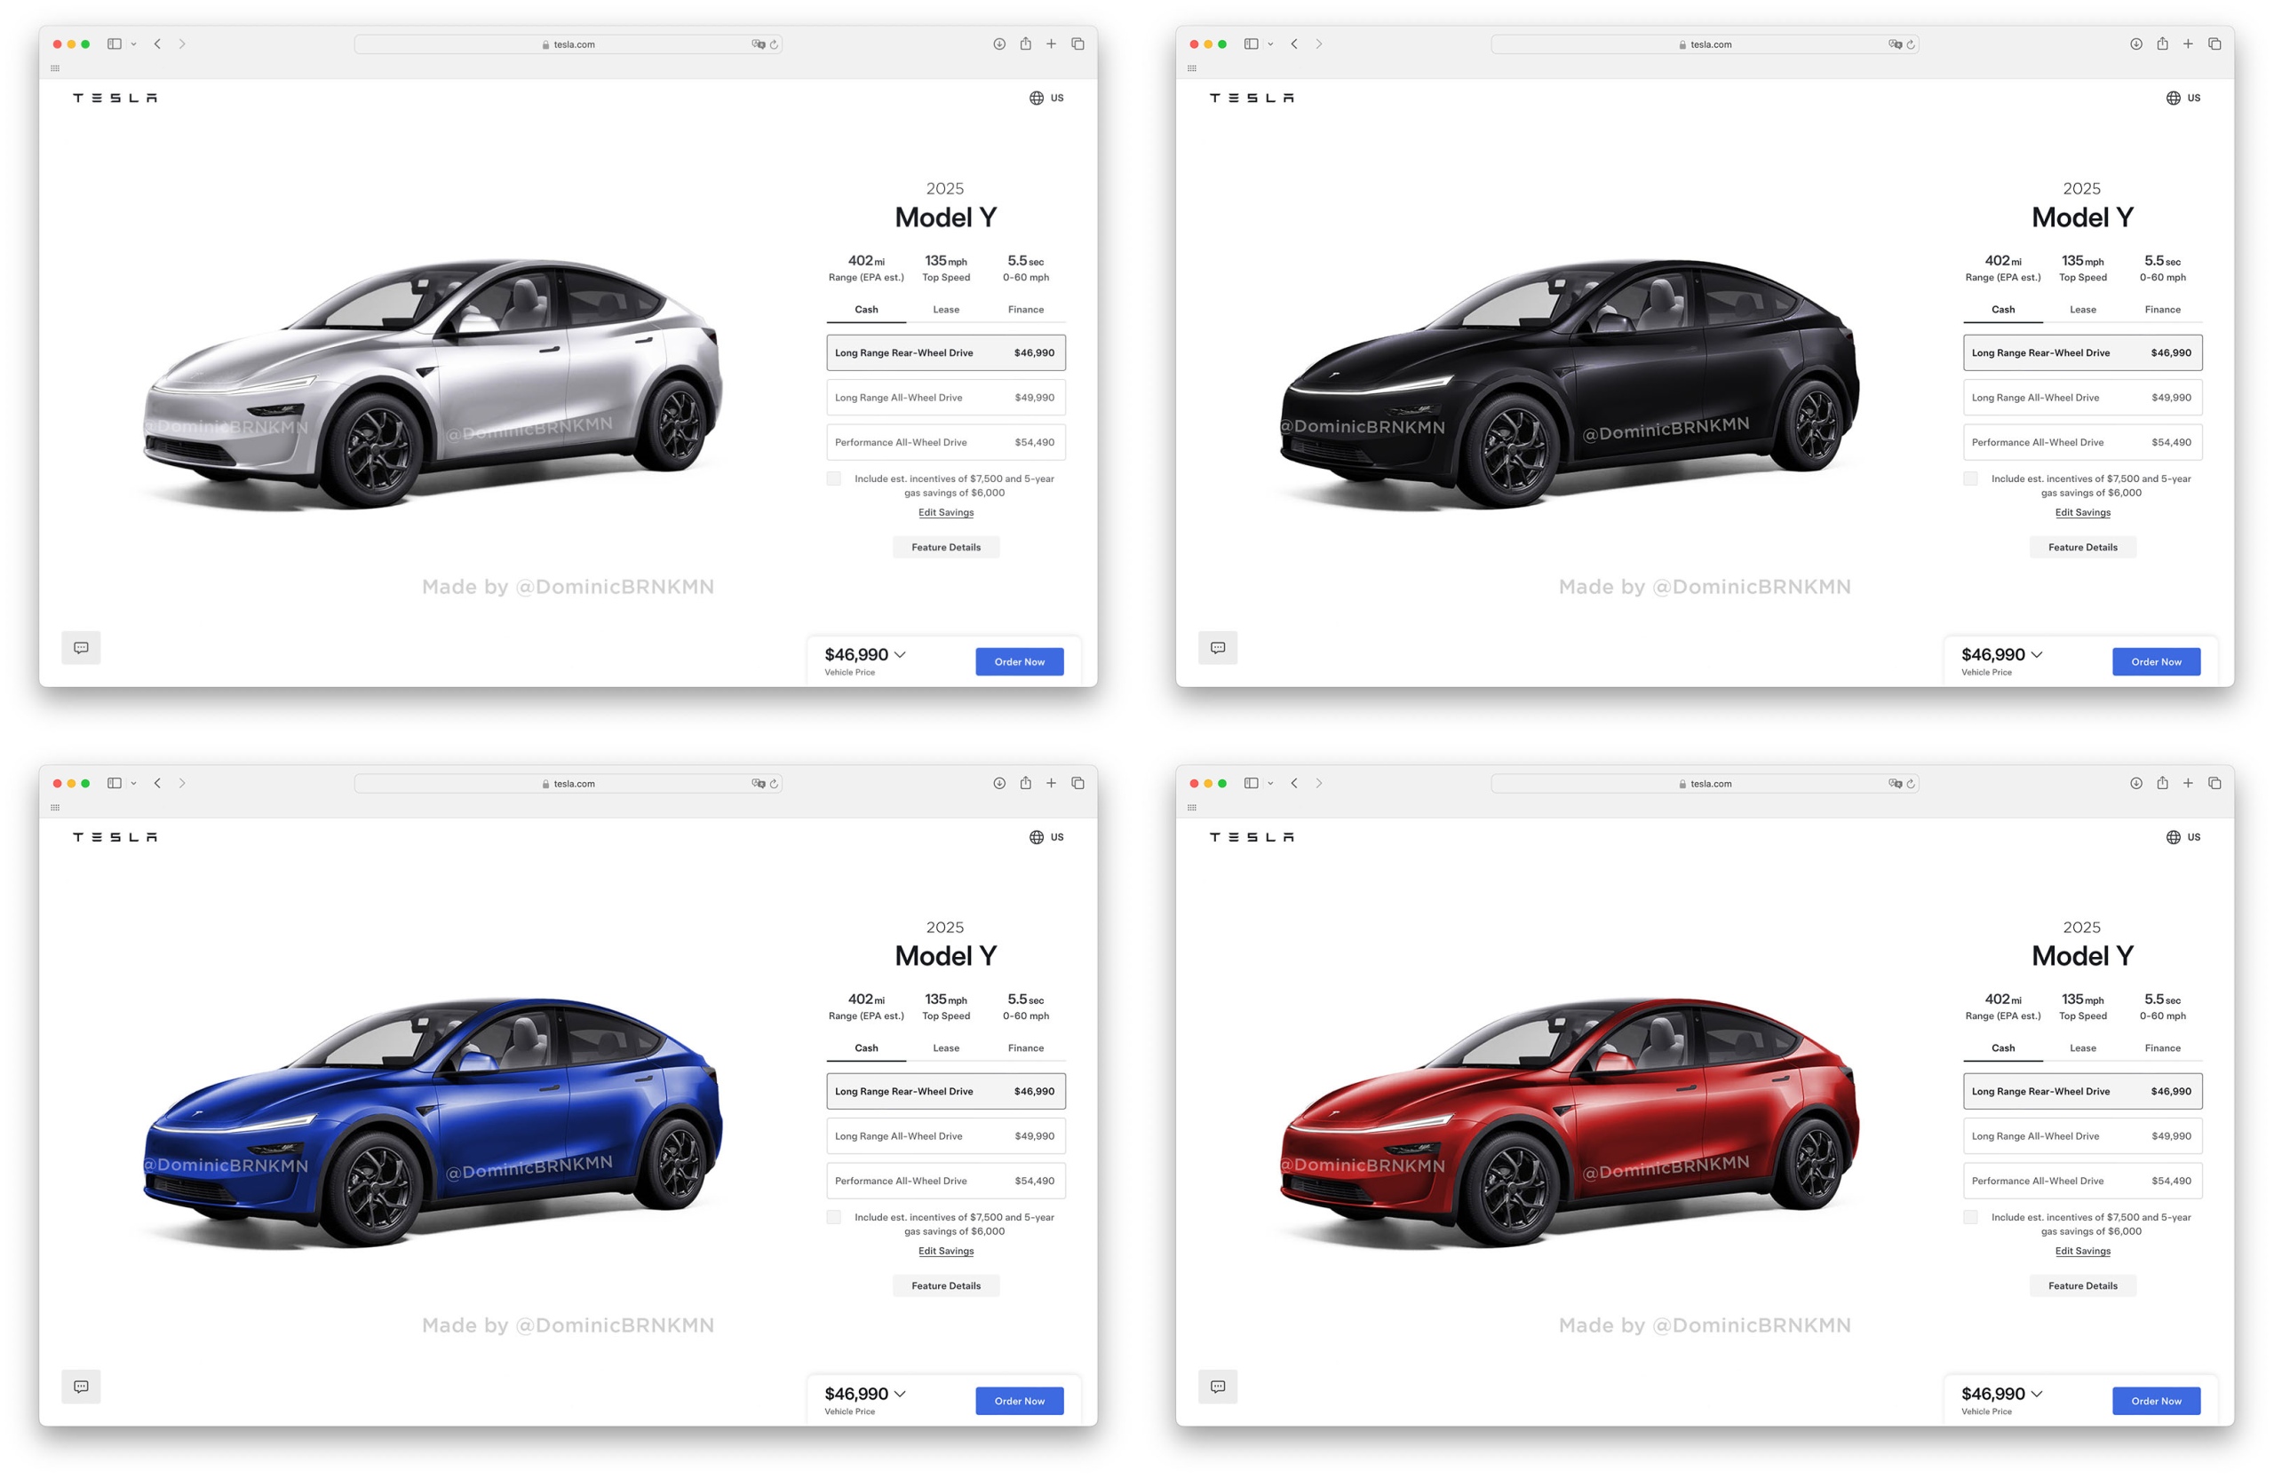
Task: Open sidebar dropdown arrow in silver car window
Action: click(x=134, y=43)
